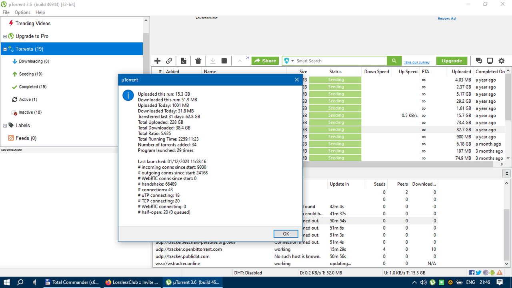Open the remote monitor icon
Viewport: 512px width, 288px height.
pos(490,61)
